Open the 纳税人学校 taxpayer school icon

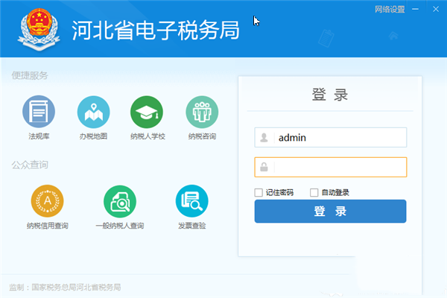click(x=147, y=112)
